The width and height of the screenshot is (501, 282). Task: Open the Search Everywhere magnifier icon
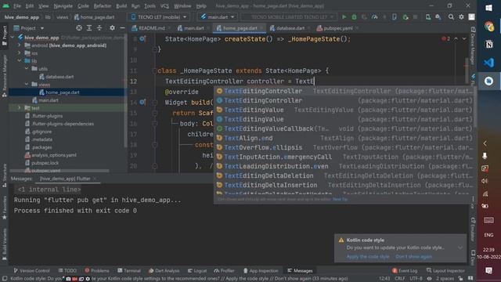[451, 17]
